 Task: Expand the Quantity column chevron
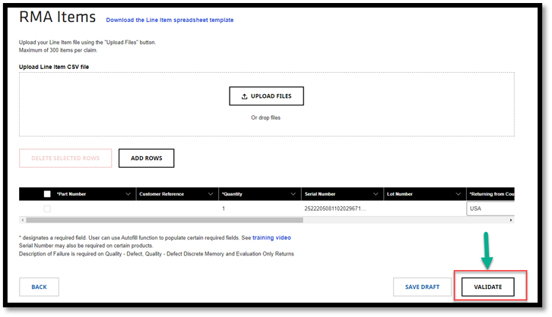click(292, 194)
